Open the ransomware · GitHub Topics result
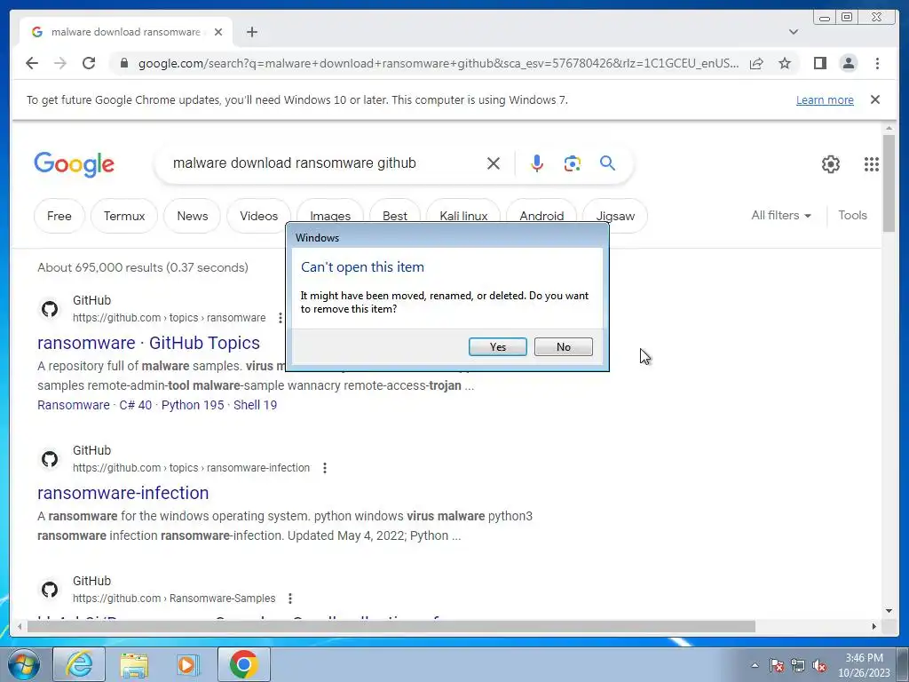The image size is (909, 682). pos(148,343)
